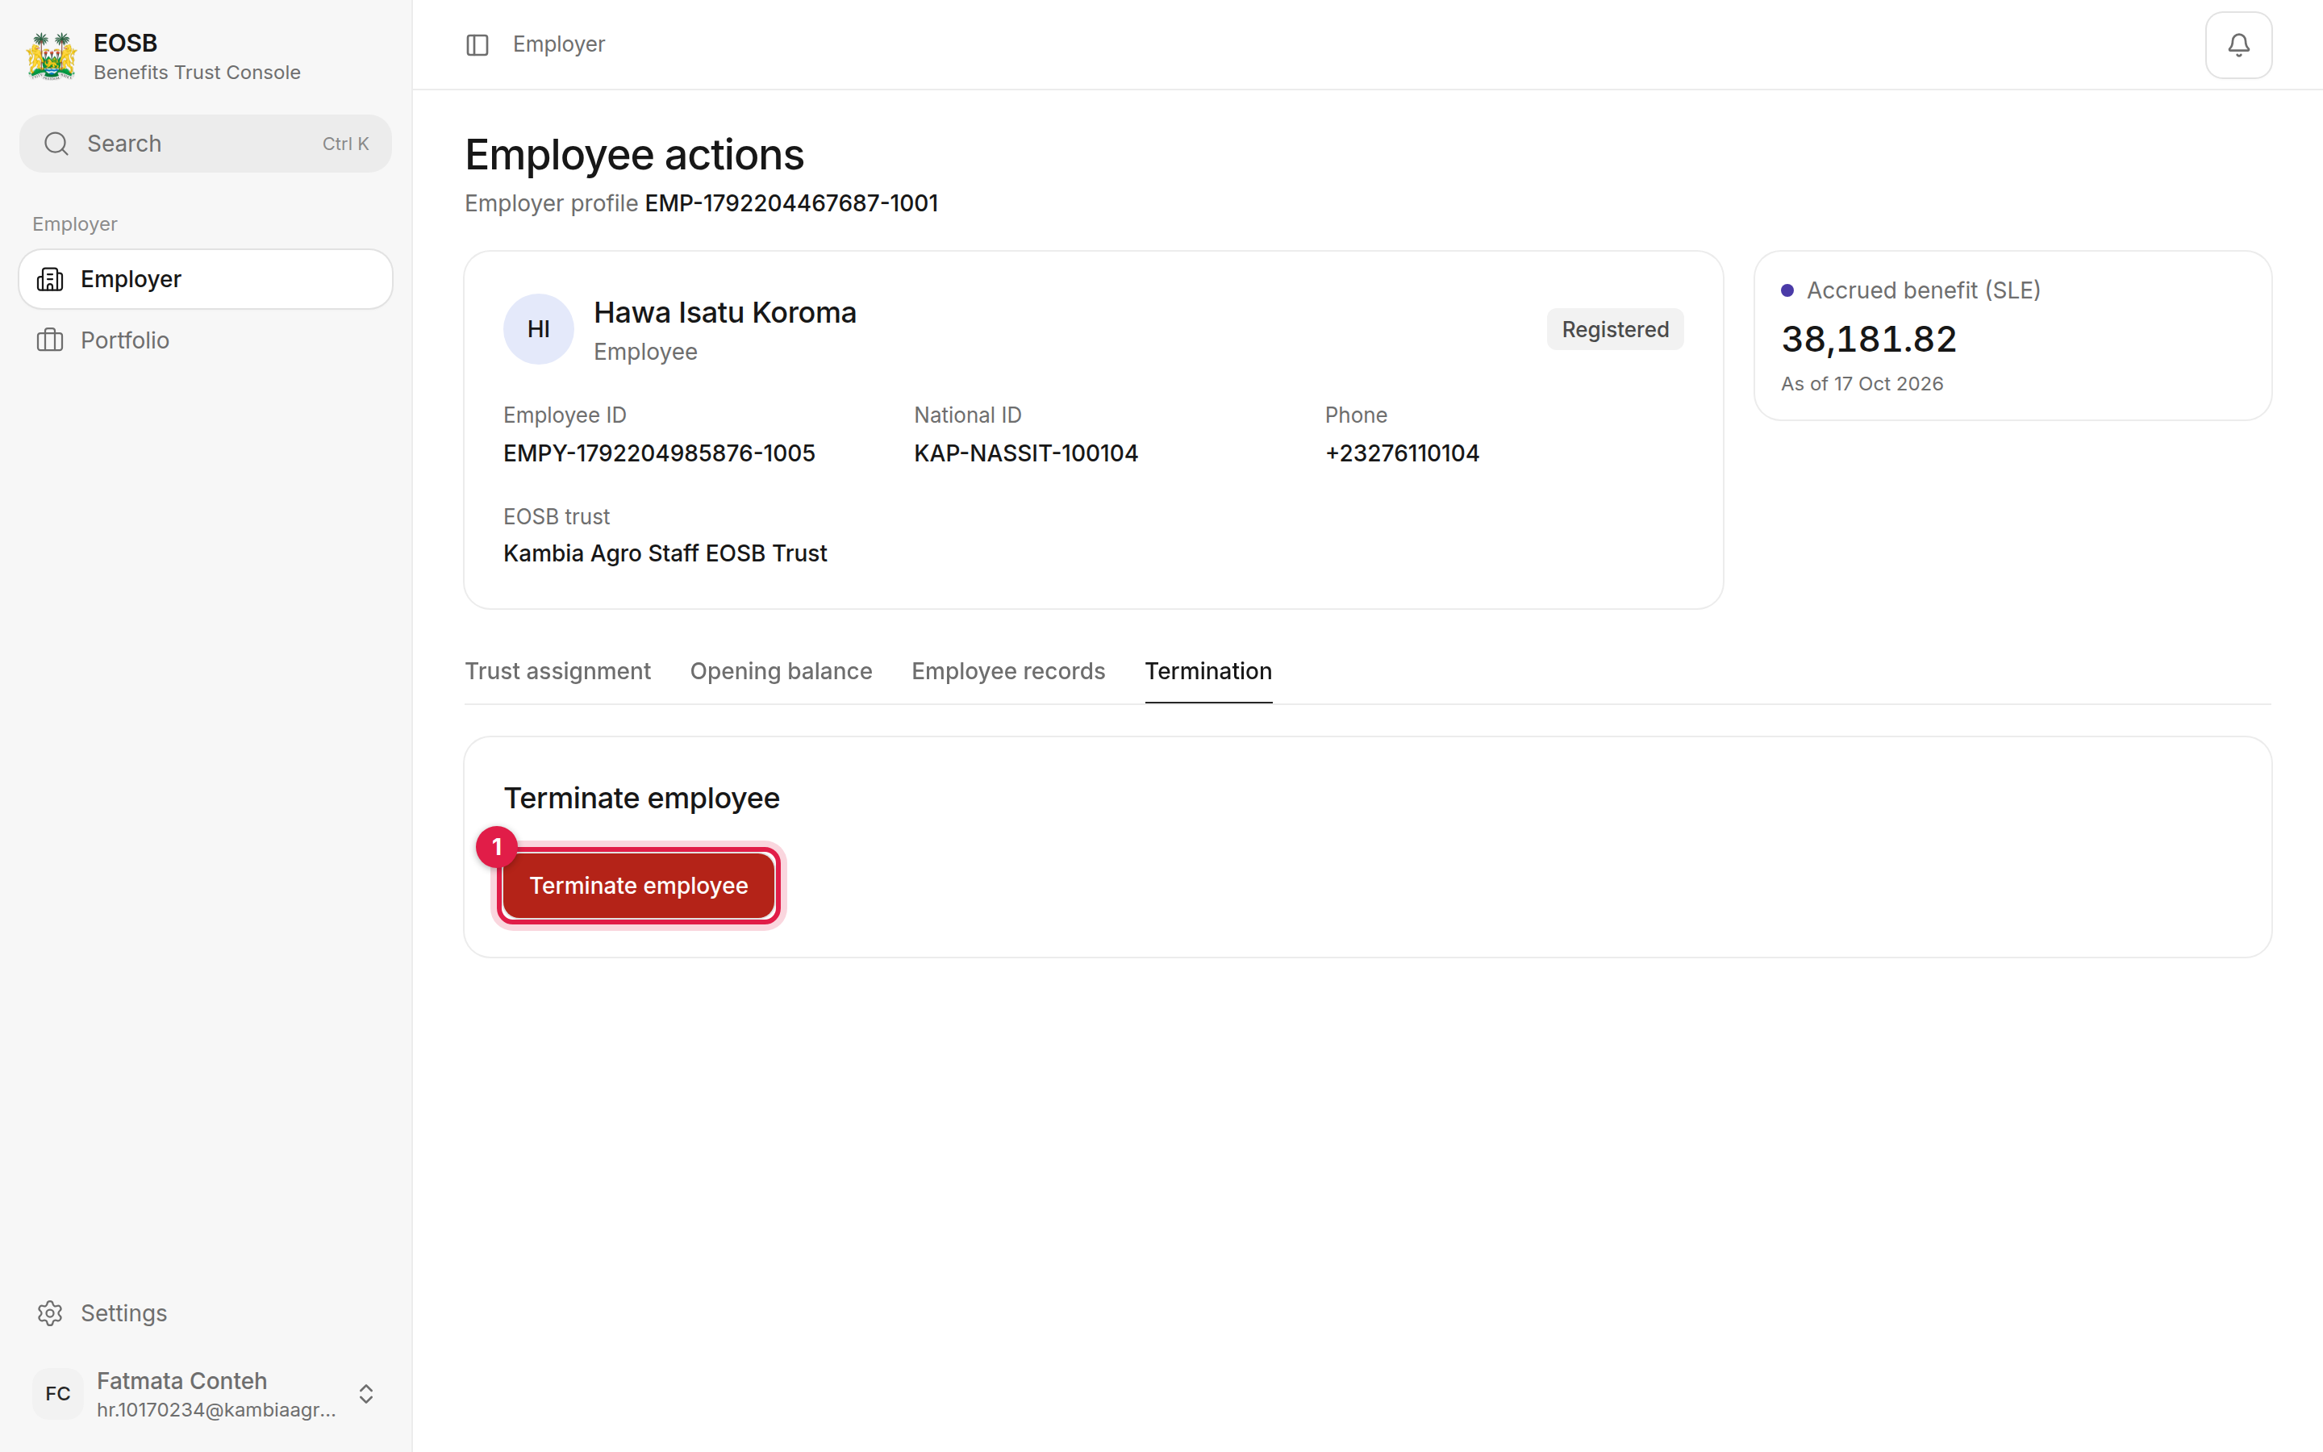Click the hr.10170234@kambiaagr... email
This screenshot has width=2323, height=1452.
[x=216, y=1410]
